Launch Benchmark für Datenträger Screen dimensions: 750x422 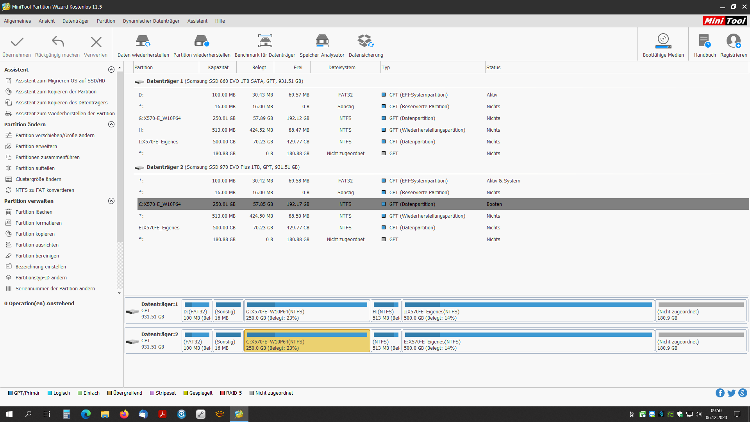[x=265, y=41]
